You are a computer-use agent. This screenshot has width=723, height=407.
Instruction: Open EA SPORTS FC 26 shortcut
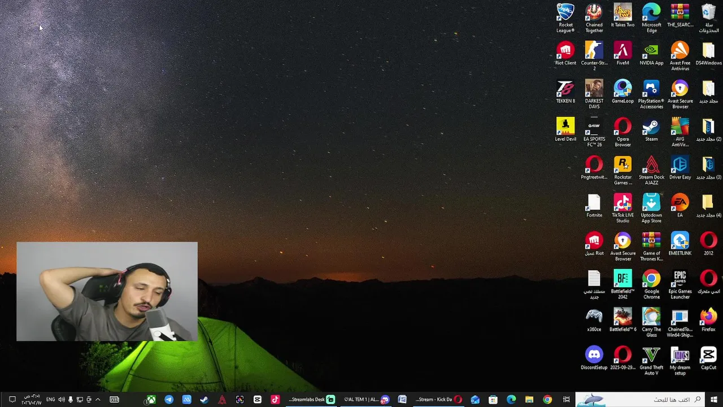(x=594, y=132)
